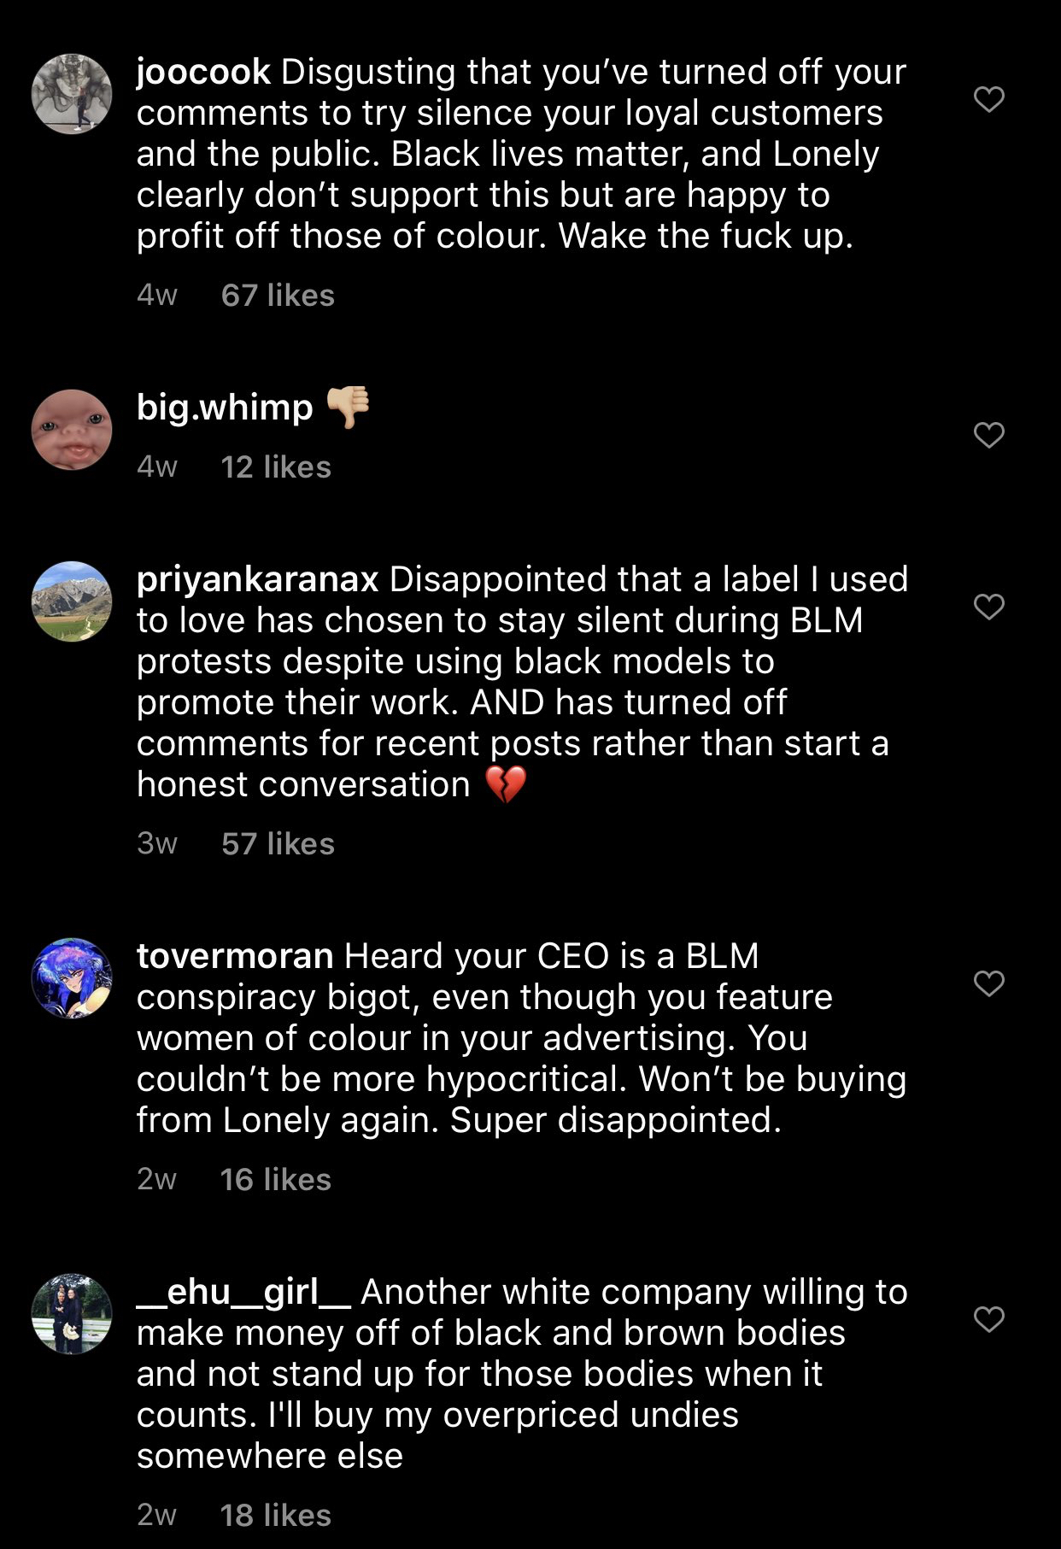Open tovermoran's anime avatar
This screenshot has width=1061, height=1549.
click(72, 978)
